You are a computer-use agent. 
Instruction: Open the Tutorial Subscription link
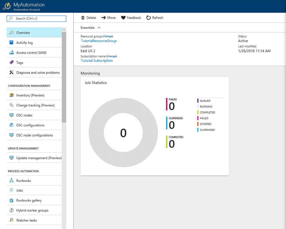pos(97,61)
